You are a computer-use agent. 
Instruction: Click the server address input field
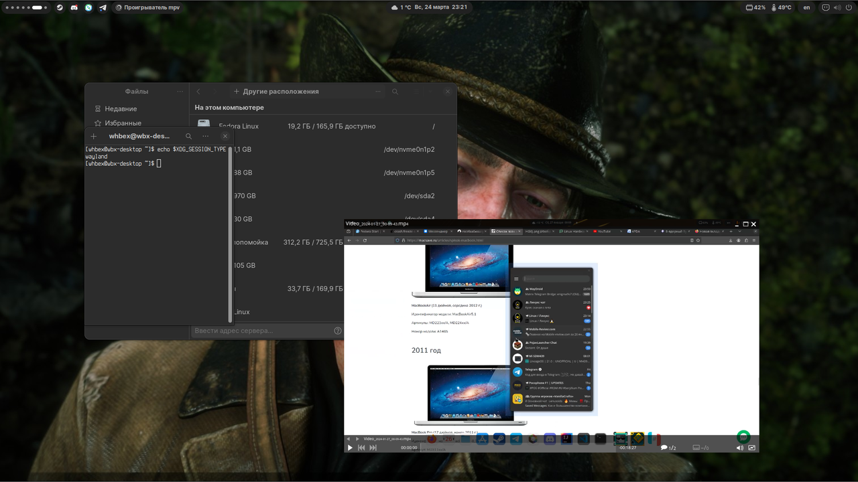262,331
